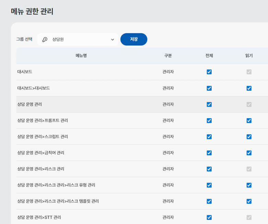Click the 전체 column header
This screenshot has height=224, width=268.
[209, 56]
